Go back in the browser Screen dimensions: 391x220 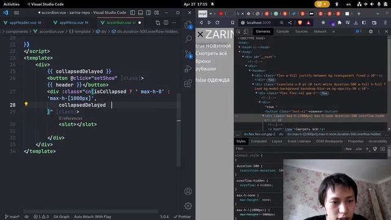pos(201,23)
